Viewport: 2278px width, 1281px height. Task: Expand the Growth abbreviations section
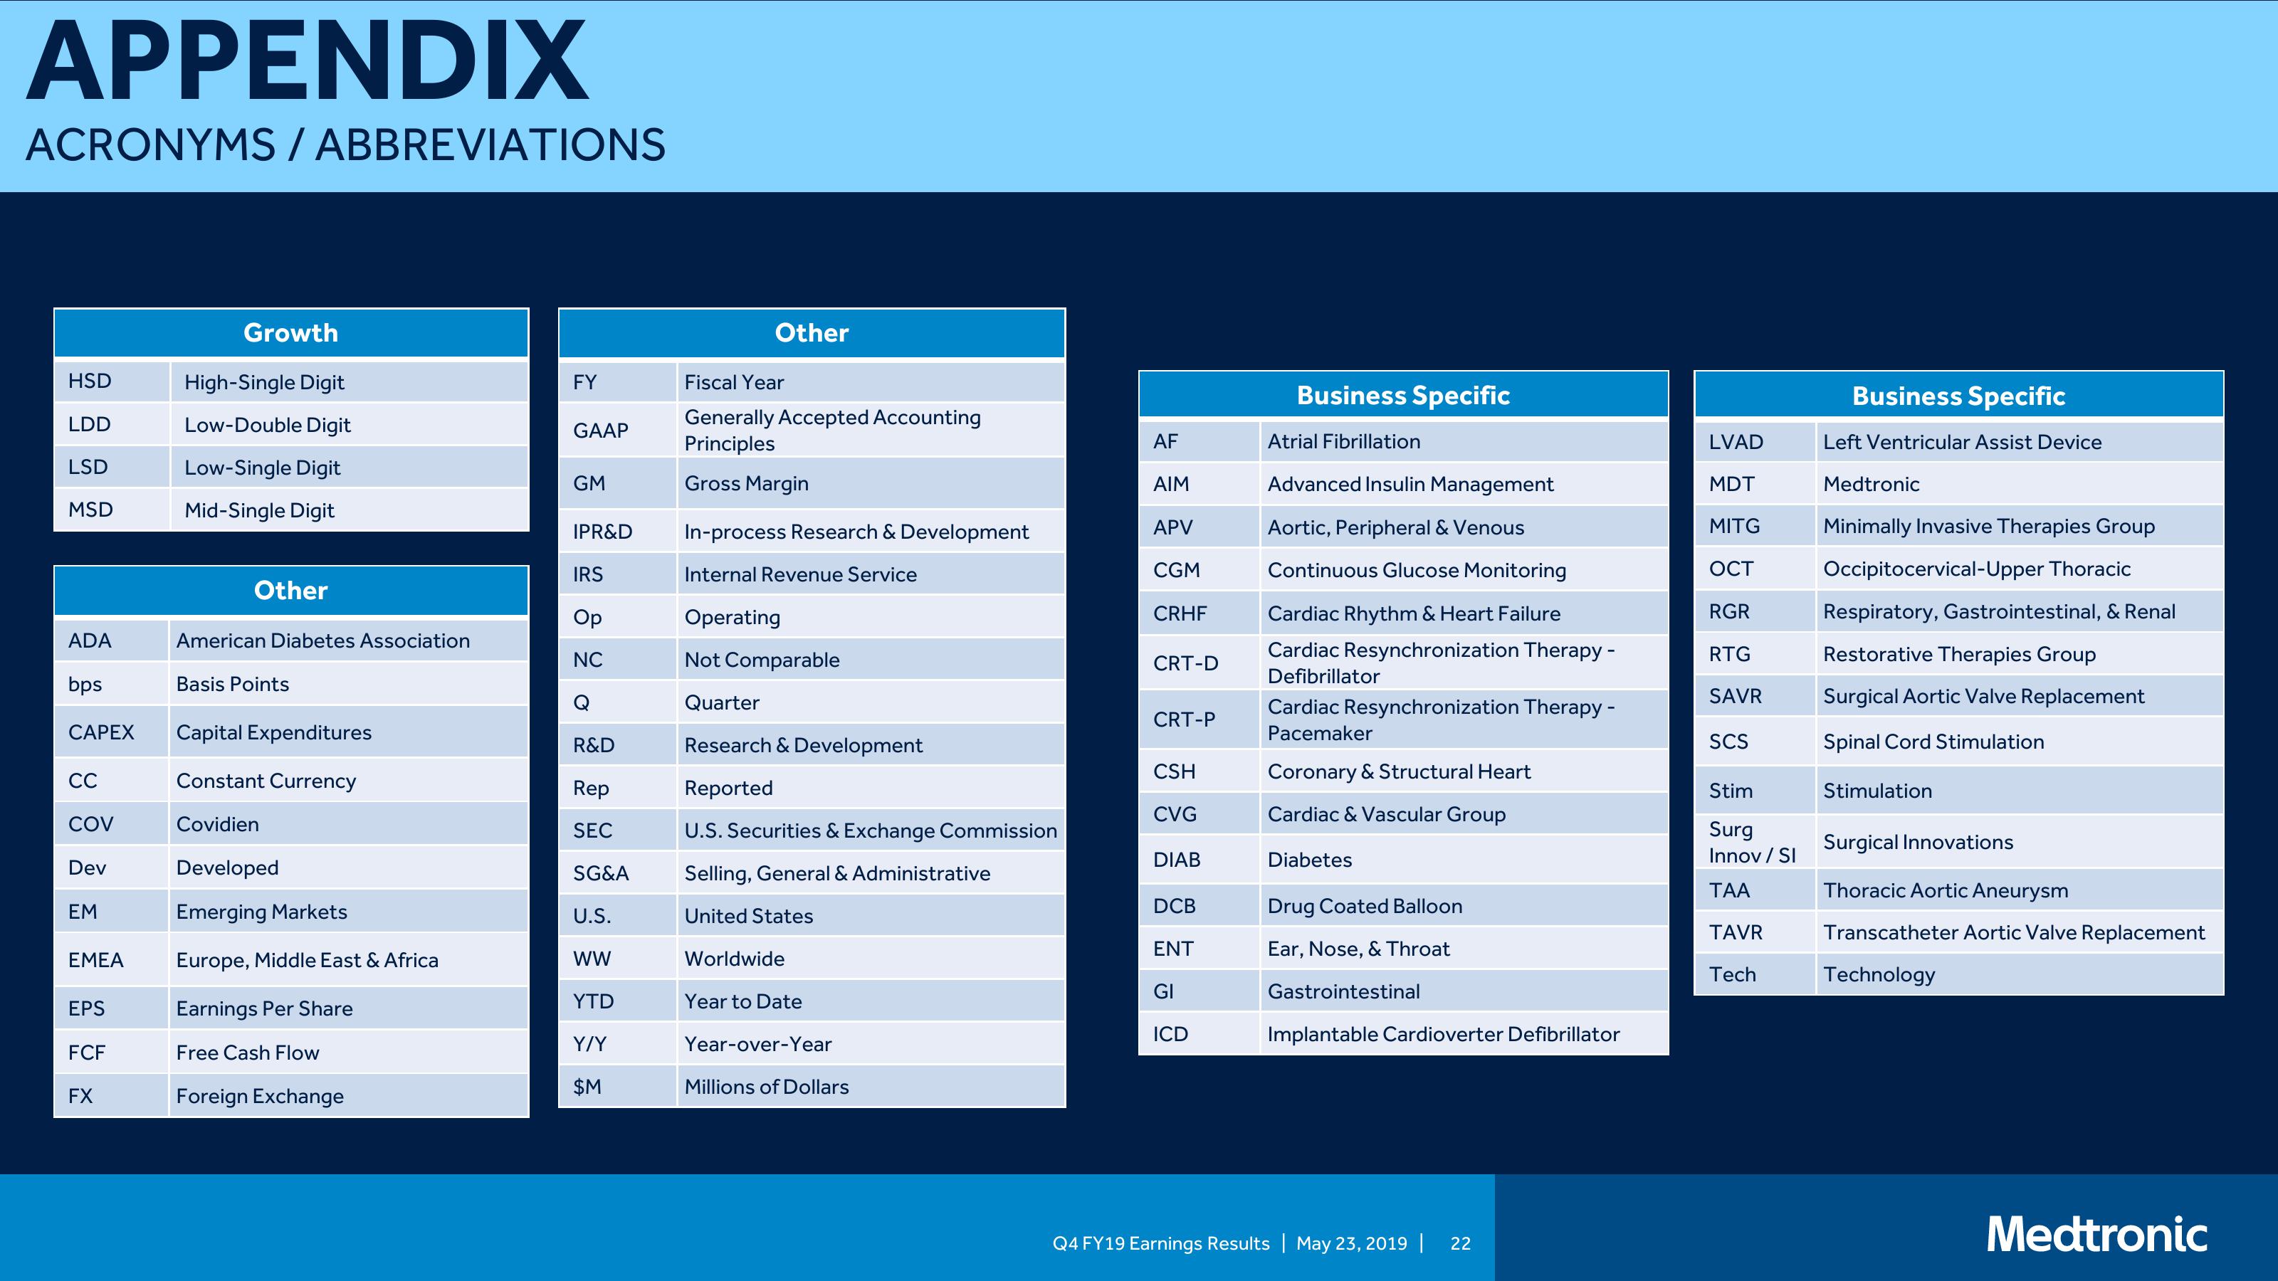coord(290,329)
